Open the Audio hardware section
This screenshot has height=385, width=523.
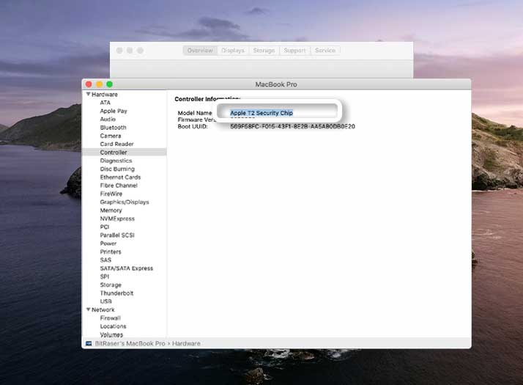(108, 120)
